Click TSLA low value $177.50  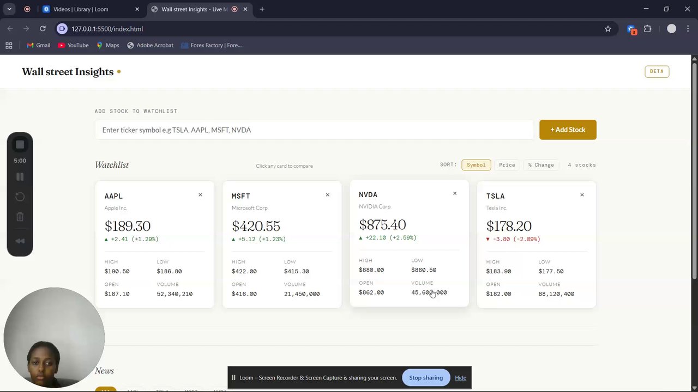(551, 271)
